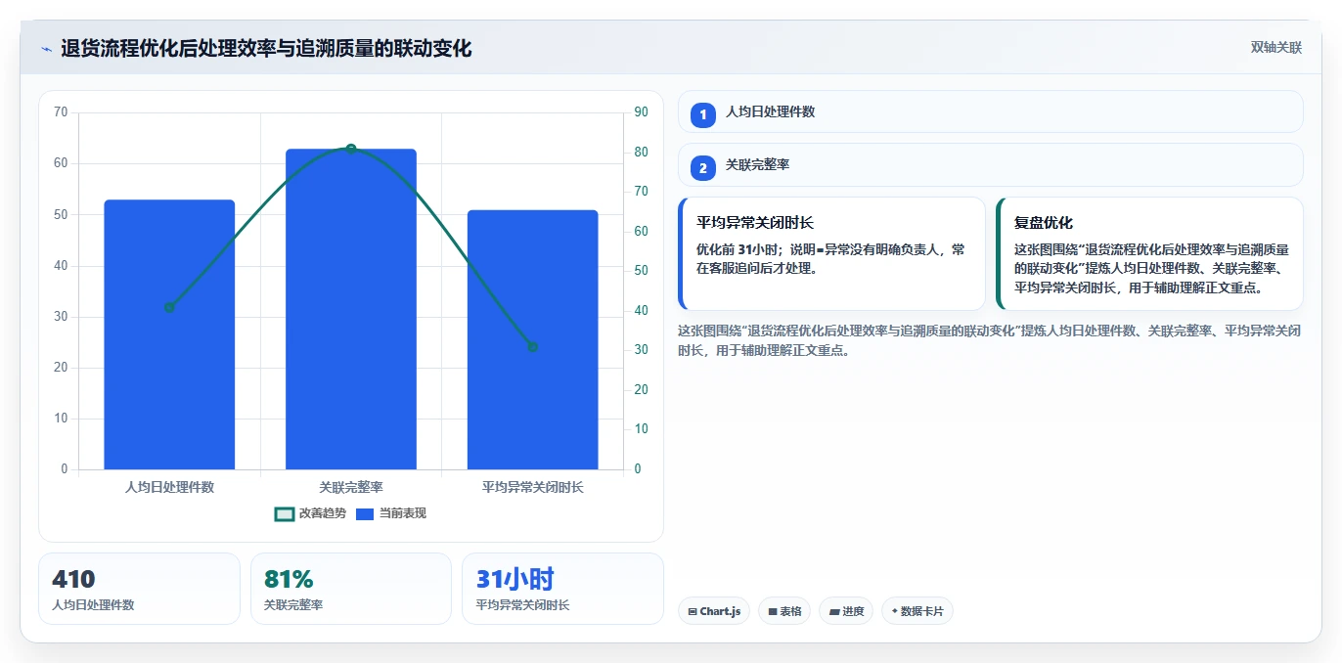Click the 进度 tag chip
The width and height of the screenshot is (1342, 663).
coord(846,611)
